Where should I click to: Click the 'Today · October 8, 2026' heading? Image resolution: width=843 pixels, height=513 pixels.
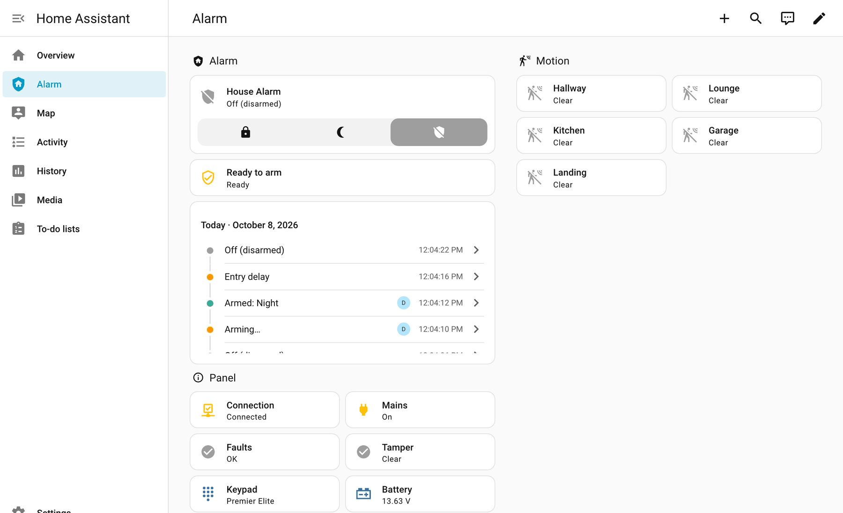tap(249, 225)
